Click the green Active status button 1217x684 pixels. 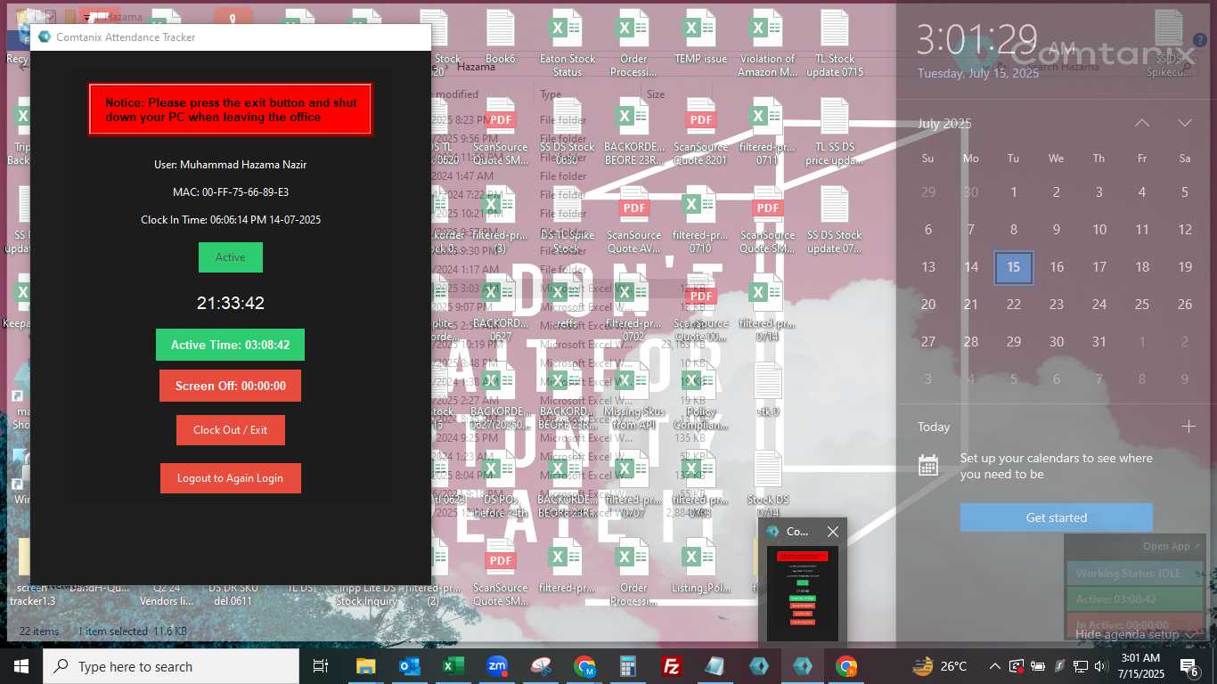point(230,257)
